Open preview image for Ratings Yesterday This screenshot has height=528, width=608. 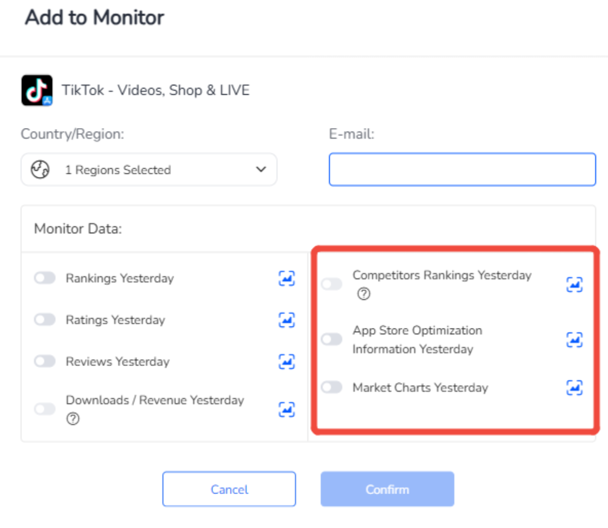[286, 320]
